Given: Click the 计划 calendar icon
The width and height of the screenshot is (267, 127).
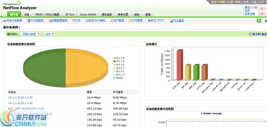Looking at the screenshot, I should click(73, 20).
